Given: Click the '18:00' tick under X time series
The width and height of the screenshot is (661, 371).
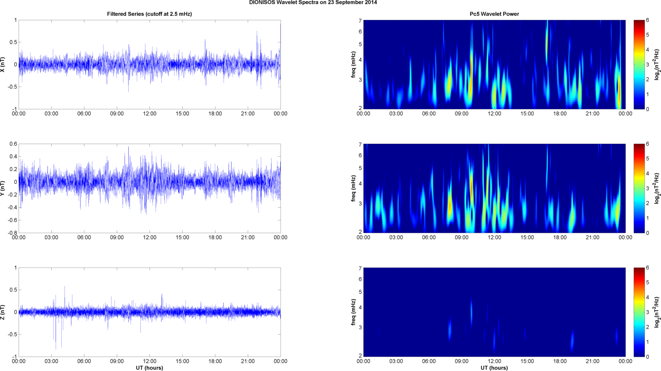Looking at the screenshot, I should tap(215, 114).
